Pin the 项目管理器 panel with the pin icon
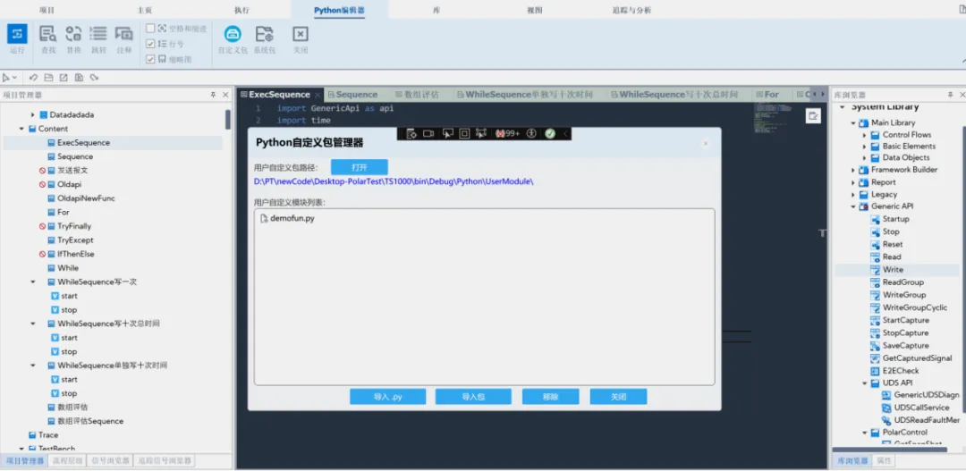Image resolution: width=966 pixels, height=471 pixels. 213,95
